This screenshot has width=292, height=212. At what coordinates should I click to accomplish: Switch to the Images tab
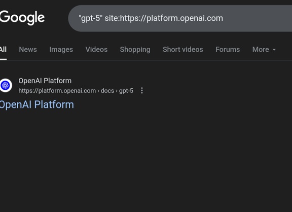61,50
